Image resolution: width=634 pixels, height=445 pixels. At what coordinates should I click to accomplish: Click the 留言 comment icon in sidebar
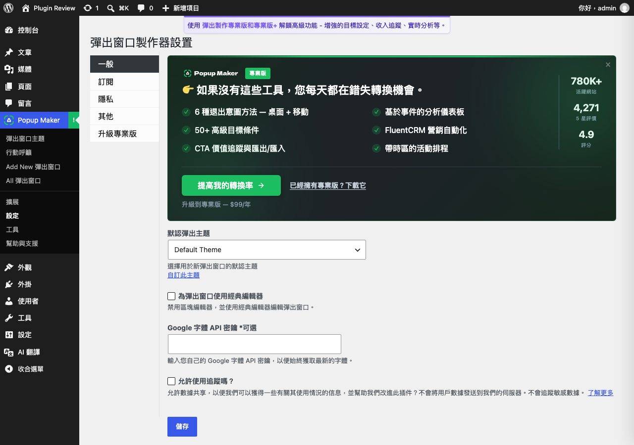[9, 103]
